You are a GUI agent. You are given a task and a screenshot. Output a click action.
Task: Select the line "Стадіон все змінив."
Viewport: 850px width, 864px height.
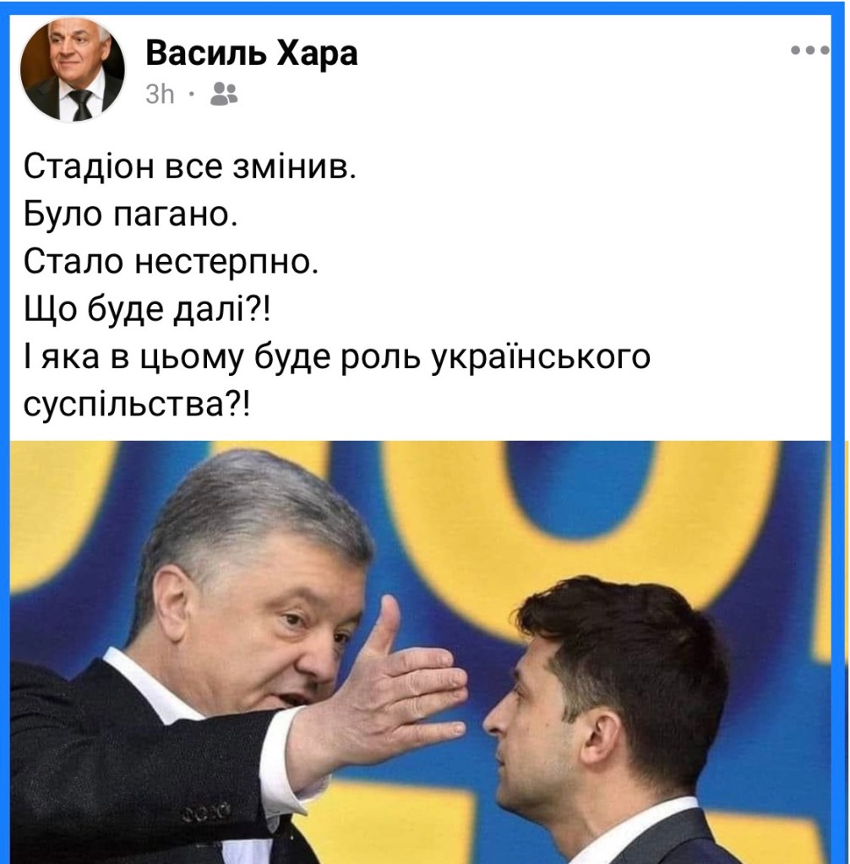coord(190,166)
